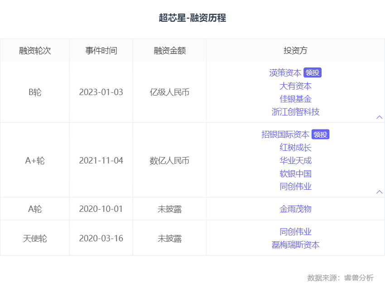Viewport: 385px width, 297px height.
Task: Click the 领投 badge beside 招银国际资本
Action: (320, 134)
